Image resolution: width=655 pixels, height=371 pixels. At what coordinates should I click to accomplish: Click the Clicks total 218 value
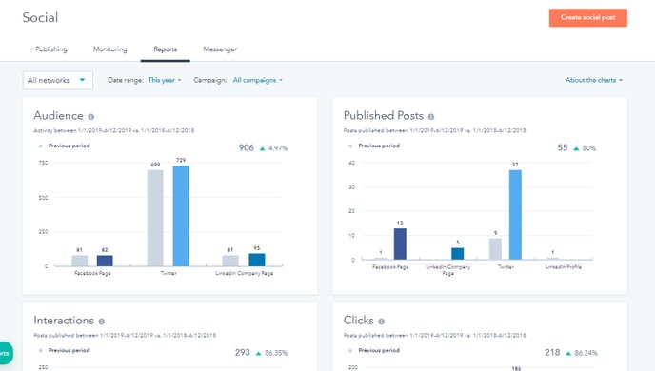point(552,353)
